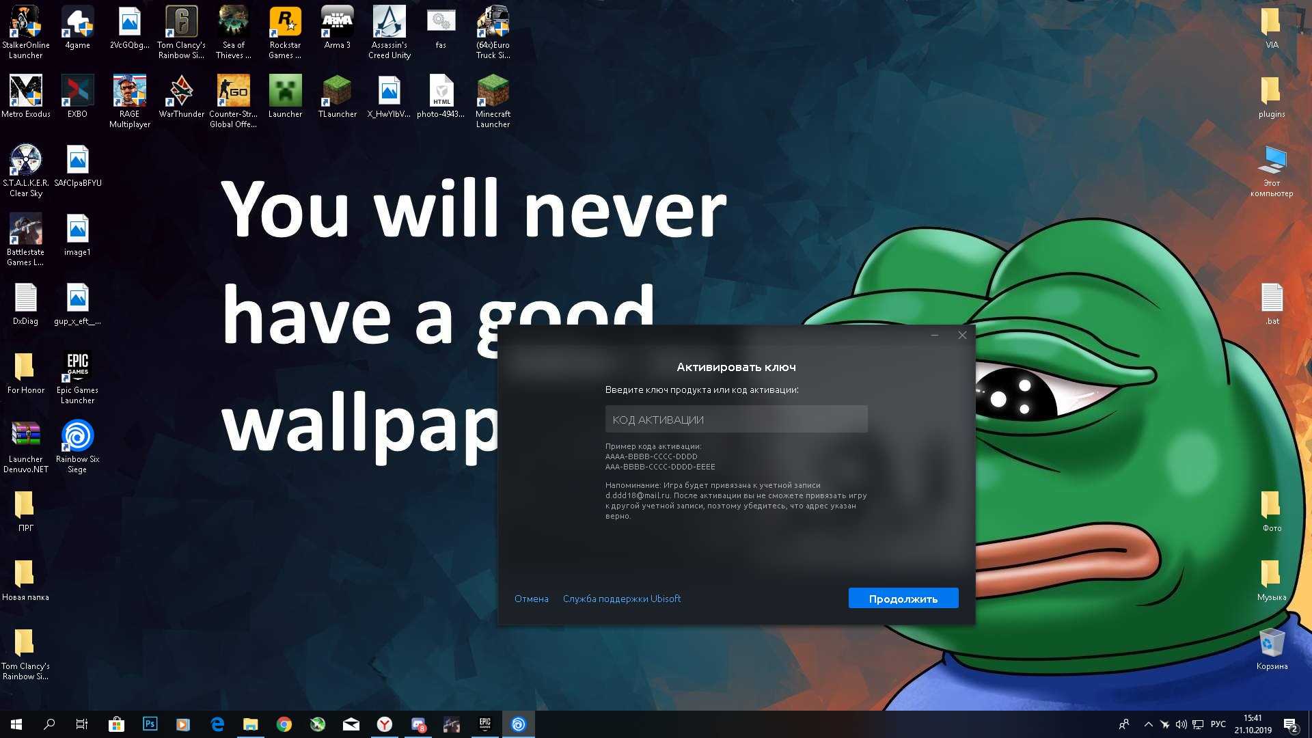Image resolution: width=1312 pixels, height=738 pixels.
Task: Open Euro Truck Simulator shortcut
Action: [x=493, y=32]
